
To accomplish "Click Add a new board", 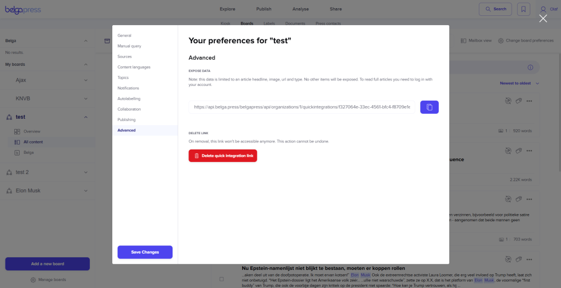I will (47, 264).
